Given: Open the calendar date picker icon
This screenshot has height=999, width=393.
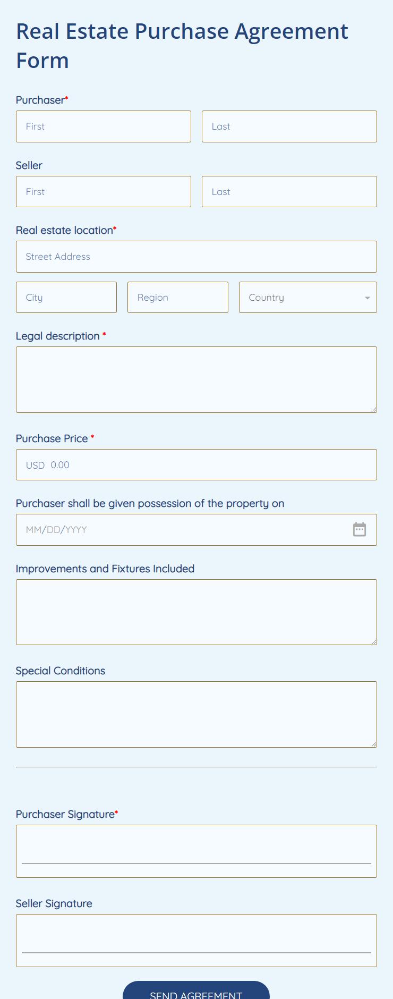Looking at the screenshot, I should tap(360, 529).
